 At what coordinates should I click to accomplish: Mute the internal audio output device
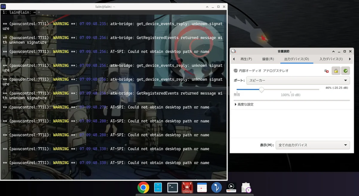pyautogui.click(x=327, y=71)
